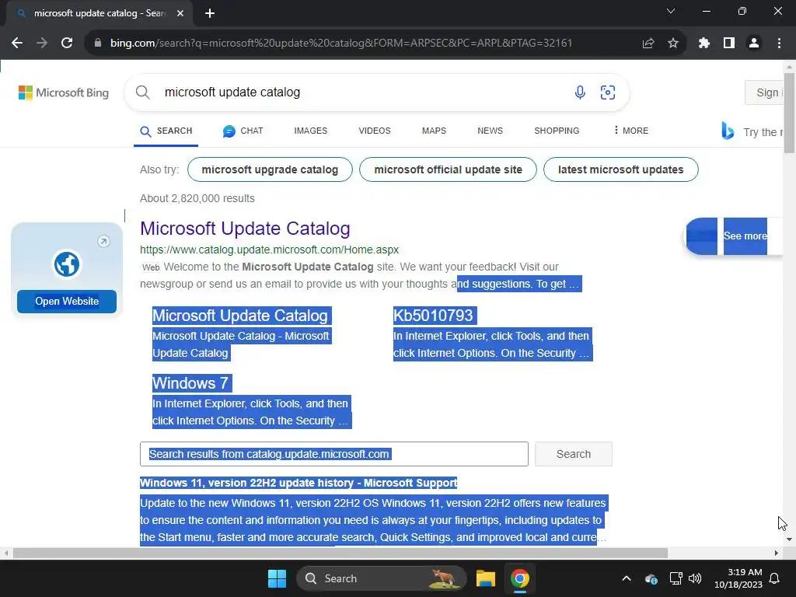Viewport: 796px width, 597px height.
Task: Open the Microsoft Update Catalog sublink
Action: click(240, 316)
